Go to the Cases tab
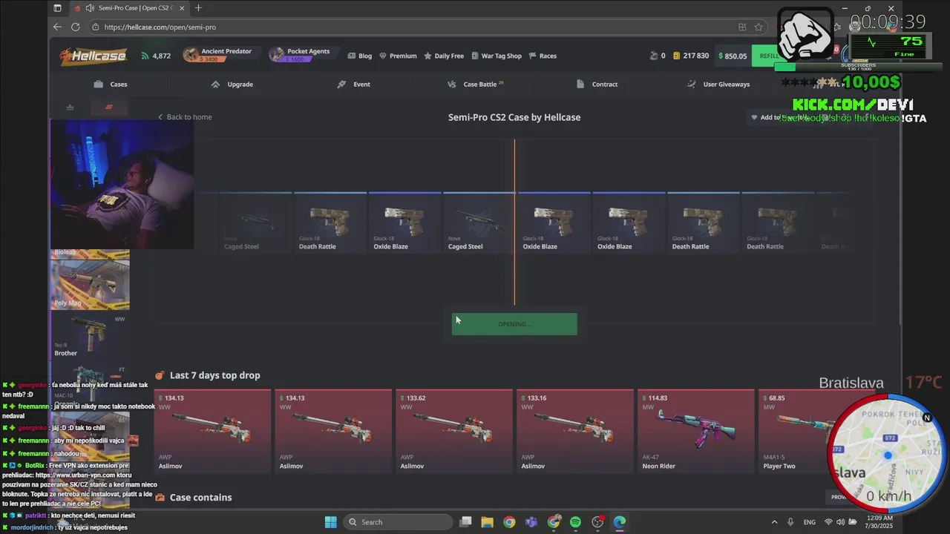The height and width of the screenshot is (534, 950). pos(111,84)
